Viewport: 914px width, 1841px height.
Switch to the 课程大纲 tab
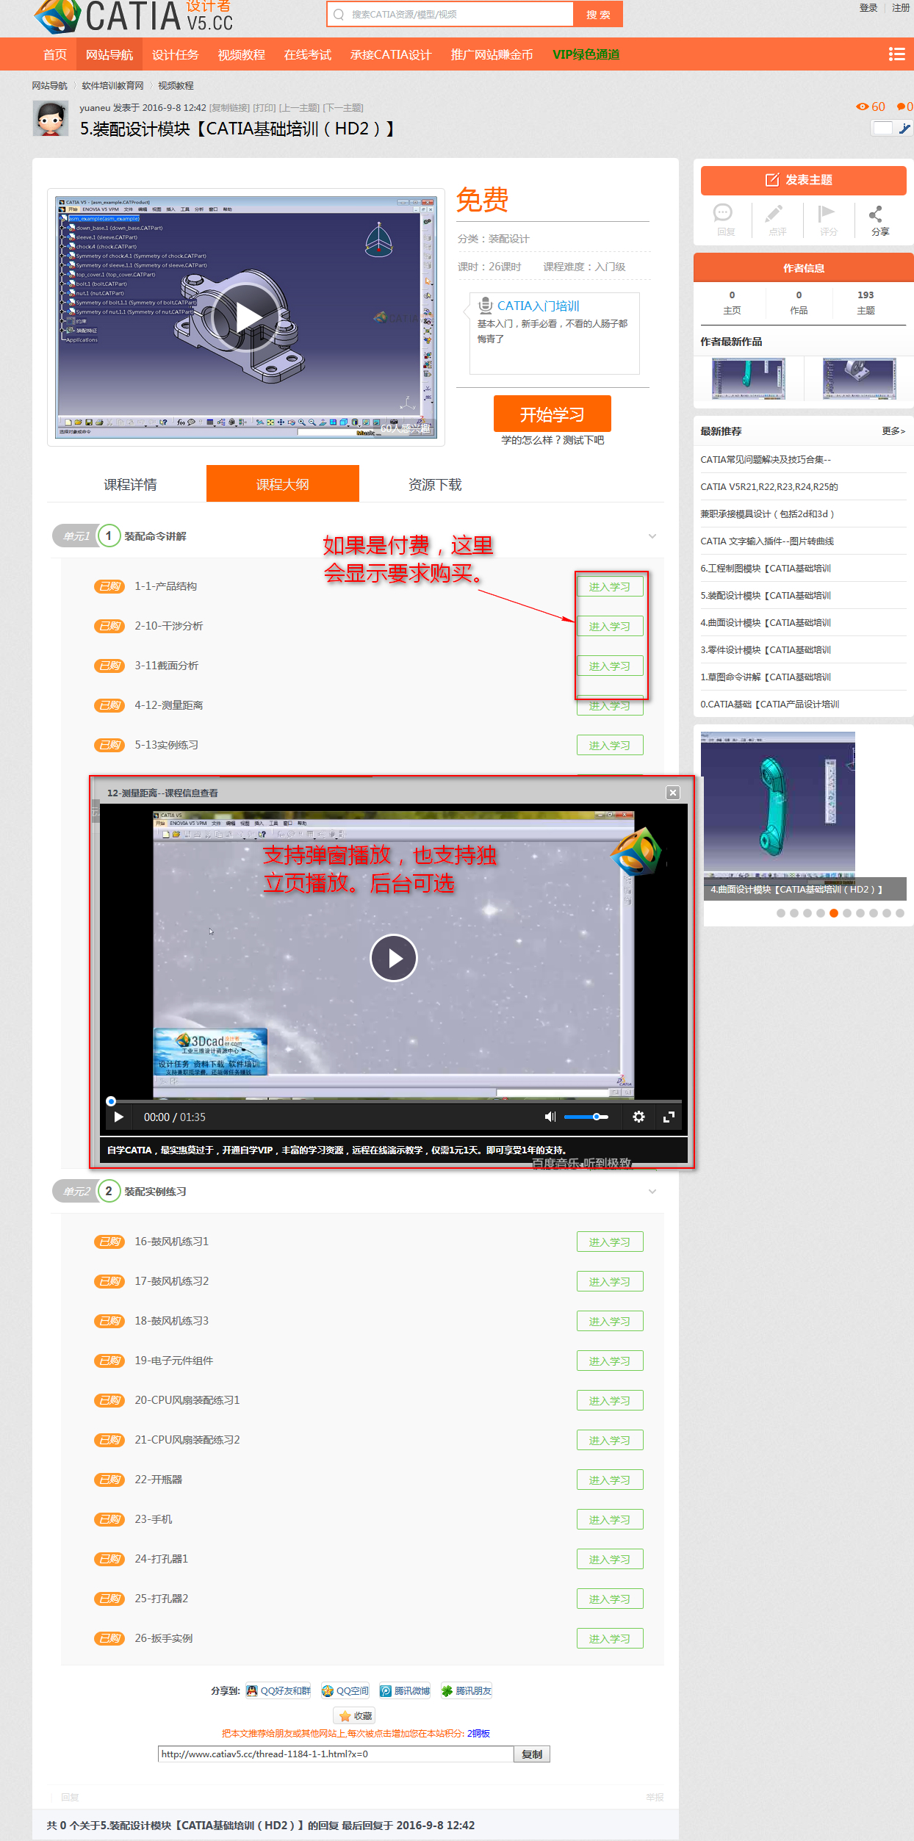point(283,484)
